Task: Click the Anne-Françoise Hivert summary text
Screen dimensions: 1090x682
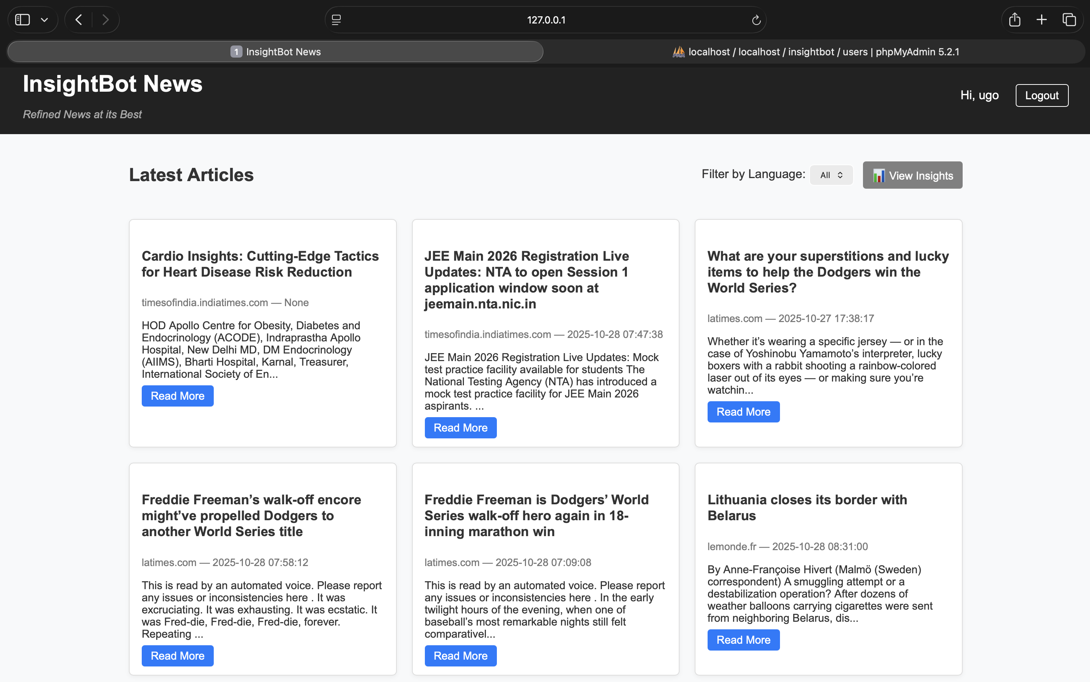Action: [820, 594]
